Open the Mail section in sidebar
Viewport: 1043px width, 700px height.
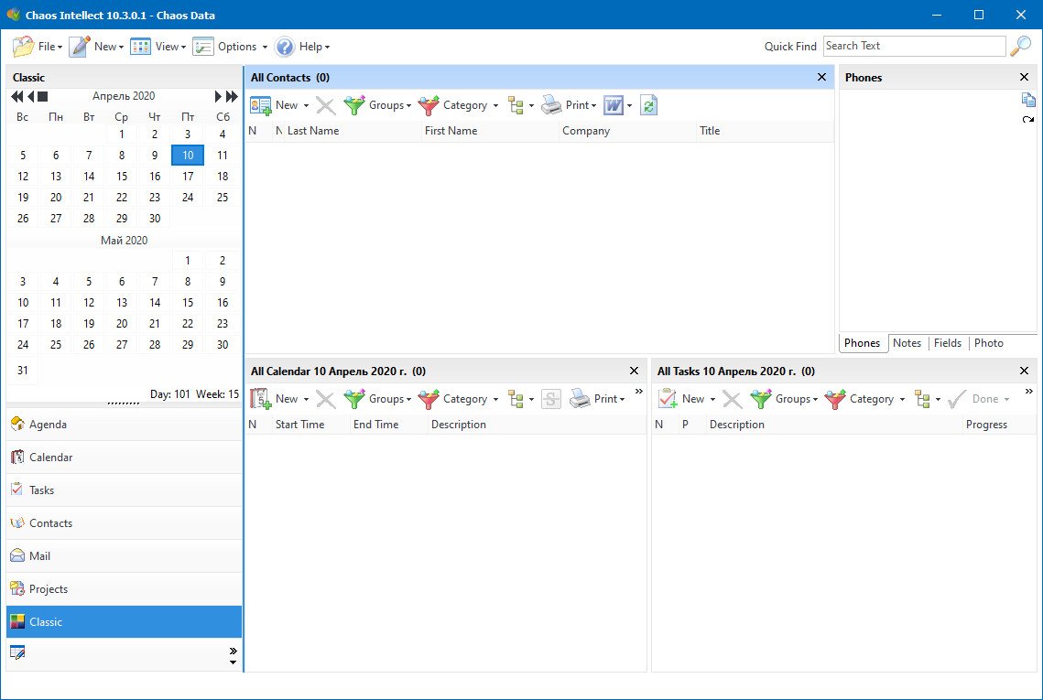pyautogui.click(x=39, y=556)
